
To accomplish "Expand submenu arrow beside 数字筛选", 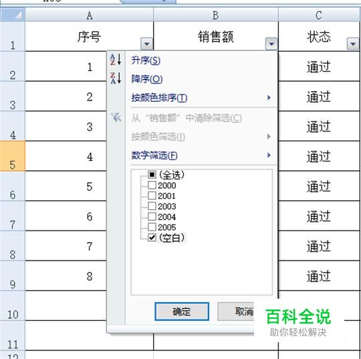I will coord(269,155).
